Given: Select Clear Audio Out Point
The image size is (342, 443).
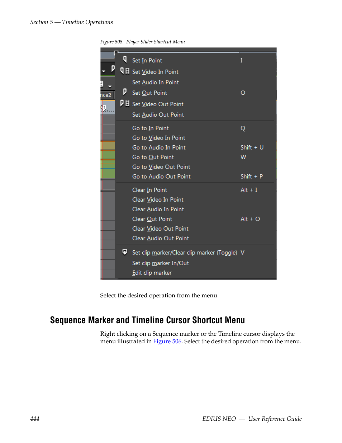Looking at the screenshot, I should coord(160,238).
